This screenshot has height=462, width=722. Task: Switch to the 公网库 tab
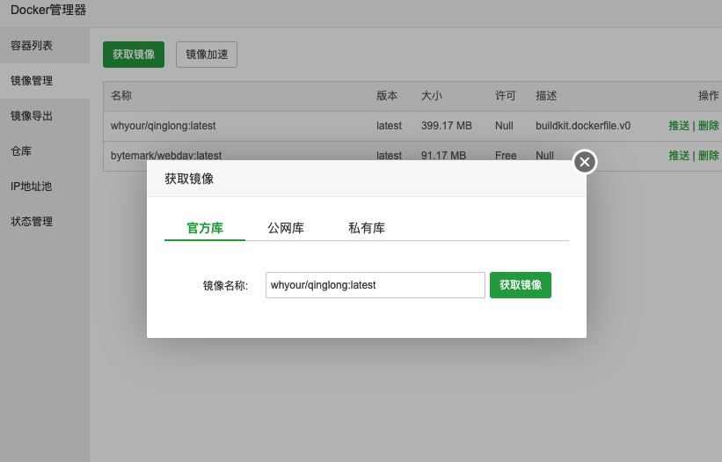[x=286, y=228]
